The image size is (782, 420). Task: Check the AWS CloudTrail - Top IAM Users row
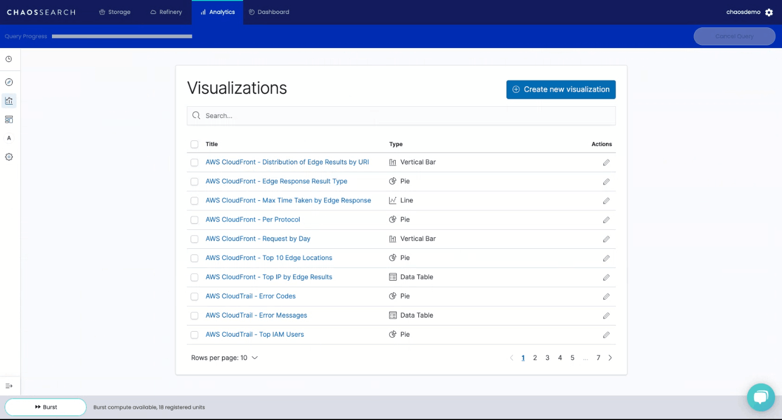tap(195, 334)
